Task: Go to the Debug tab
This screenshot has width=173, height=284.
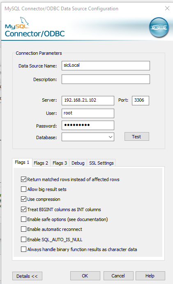Action: point(78,163)
